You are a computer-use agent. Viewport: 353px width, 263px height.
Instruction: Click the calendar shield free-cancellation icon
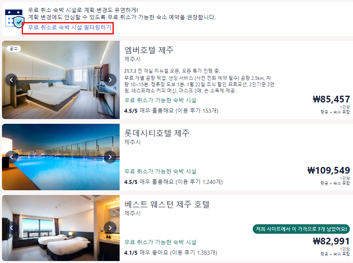click(x=15, y=19)
